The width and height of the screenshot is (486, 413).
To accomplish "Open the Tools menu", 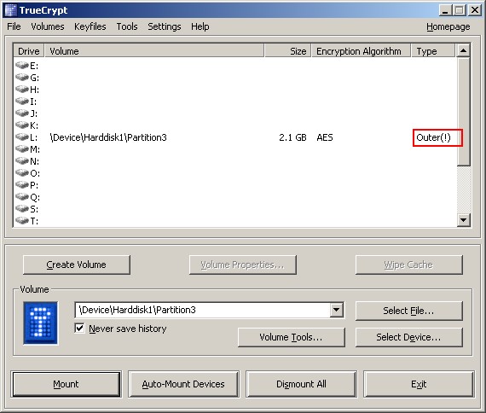I will click(127, 26).
